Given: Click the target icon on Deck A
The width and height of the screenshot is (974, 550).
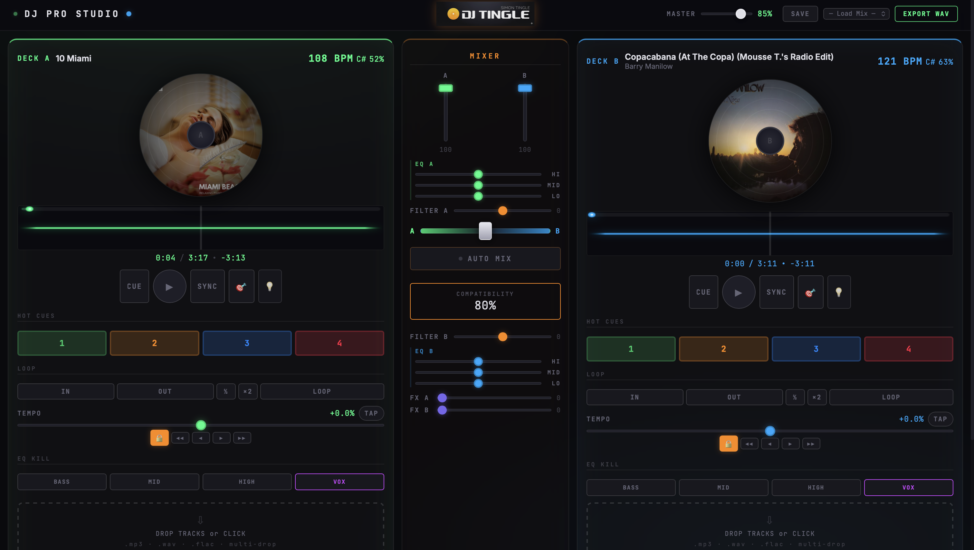Looking at the screenshot, I should (241, 286).
